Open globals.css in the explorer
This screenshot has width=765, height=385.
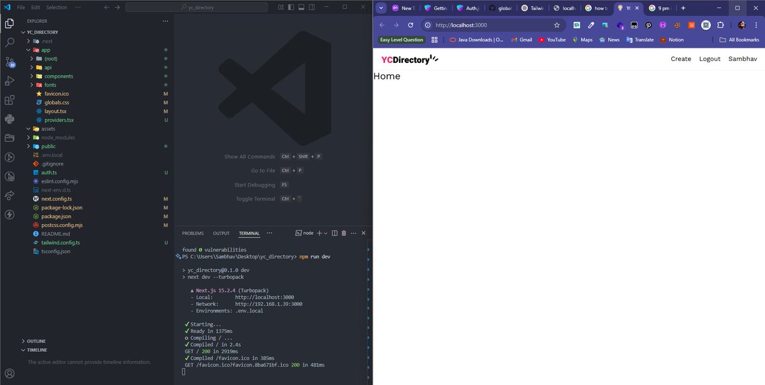click(57, 102)
